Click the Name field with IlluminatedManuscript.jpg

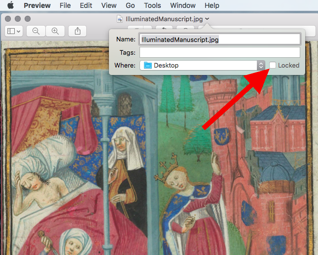(220, 39)
